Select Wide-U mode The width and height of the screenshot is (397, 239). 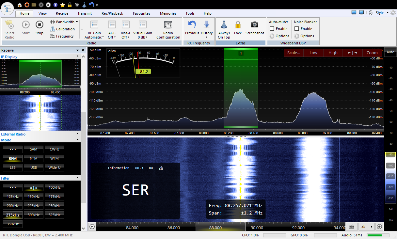click(55, 167)
